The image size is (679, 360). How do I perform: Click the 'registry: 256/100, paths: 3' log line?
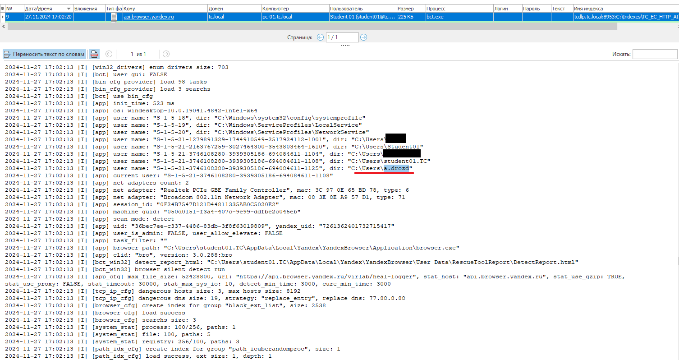point(122,342)
